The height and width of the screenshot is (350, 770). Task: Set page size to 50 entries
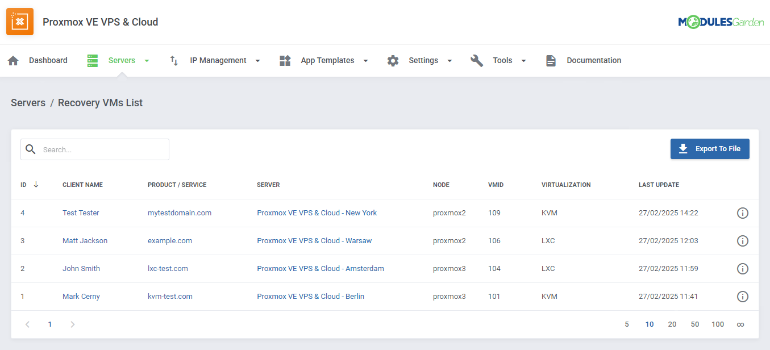694,324
